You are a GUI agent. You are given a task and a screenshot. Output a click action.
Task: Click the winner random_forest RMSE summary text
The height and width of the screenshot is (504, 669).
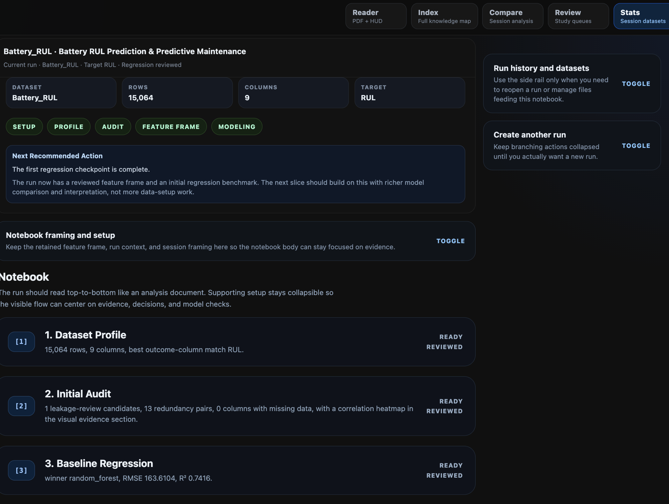(x=128, y=478)
